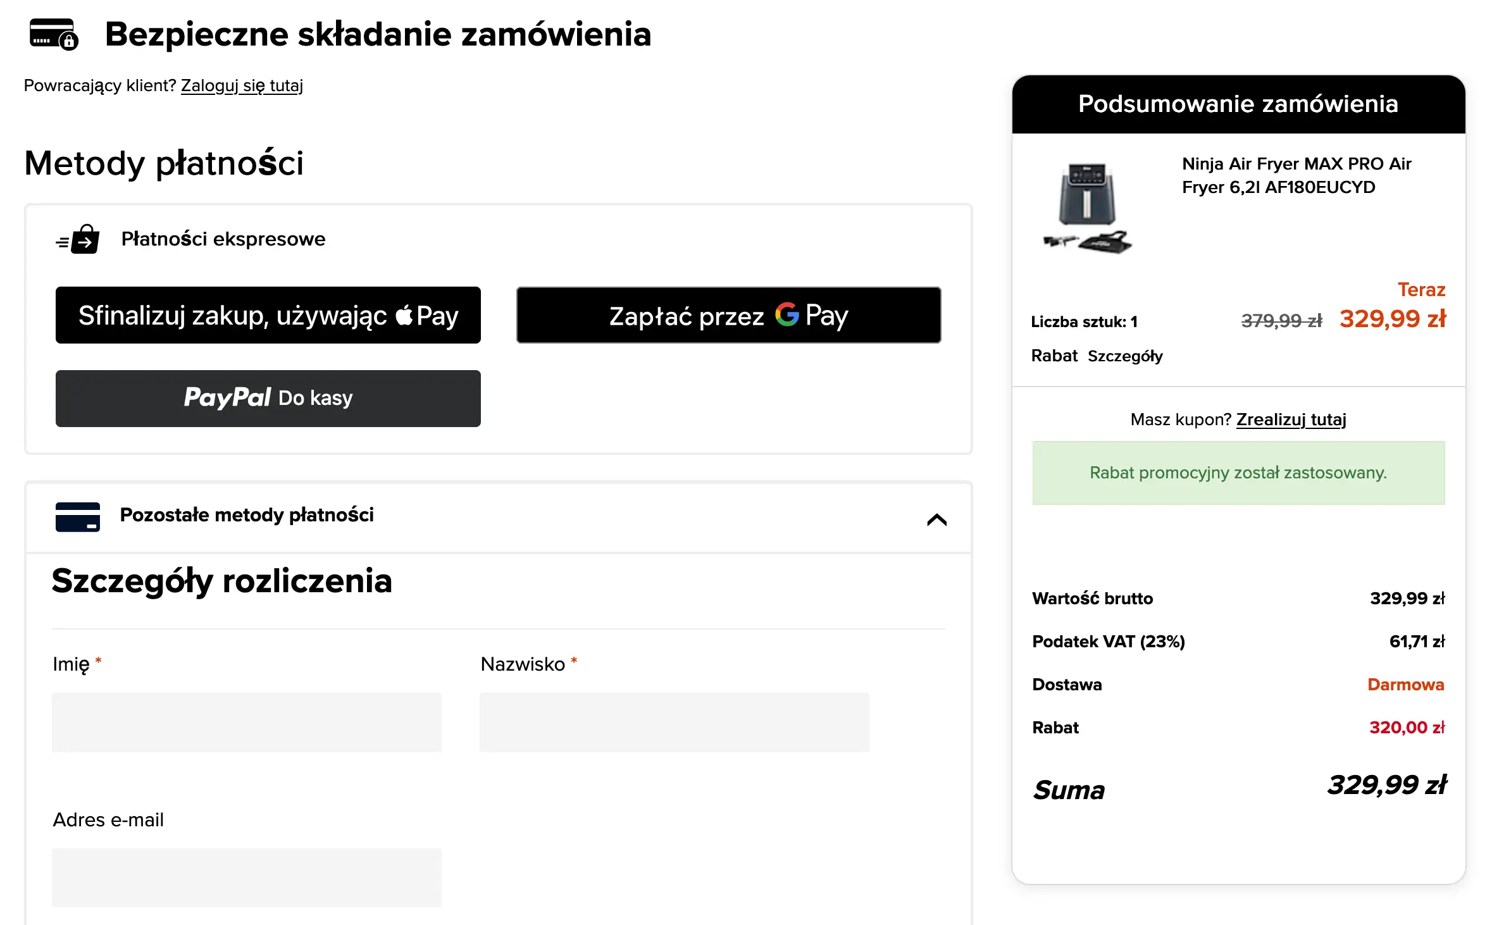Click the secure checkout card-lock icon
The image size is (1511, 925).
[54, 34]
